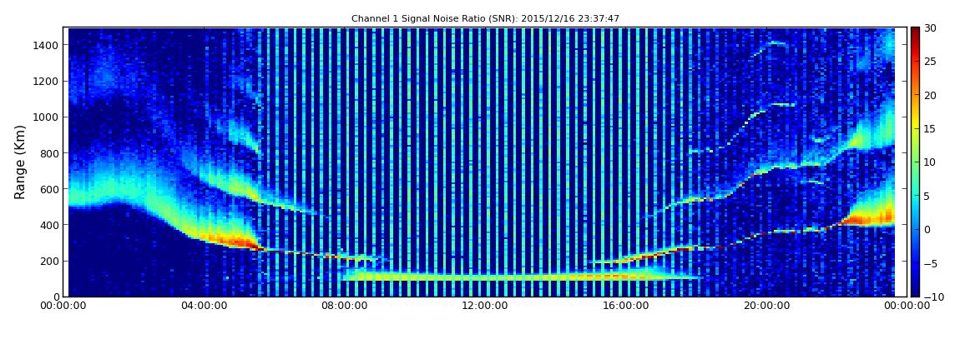Click the colorbar label 15

coord(931,129)
